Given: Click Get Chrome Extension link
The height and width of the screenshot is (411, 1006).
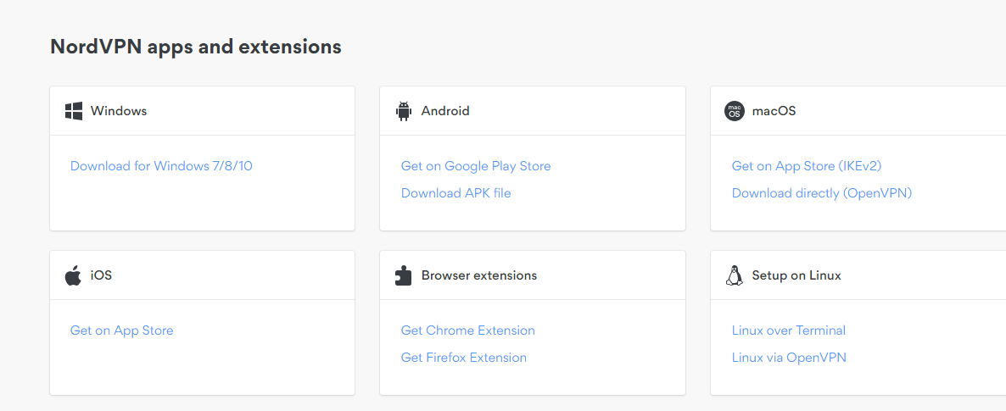Looking at the screenshot, I should 468,330.
